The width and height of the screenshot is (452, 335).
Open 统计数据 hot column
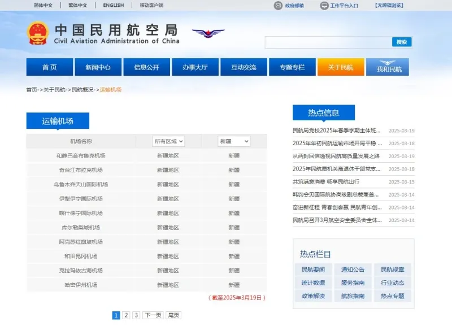[x=314, y=283]
